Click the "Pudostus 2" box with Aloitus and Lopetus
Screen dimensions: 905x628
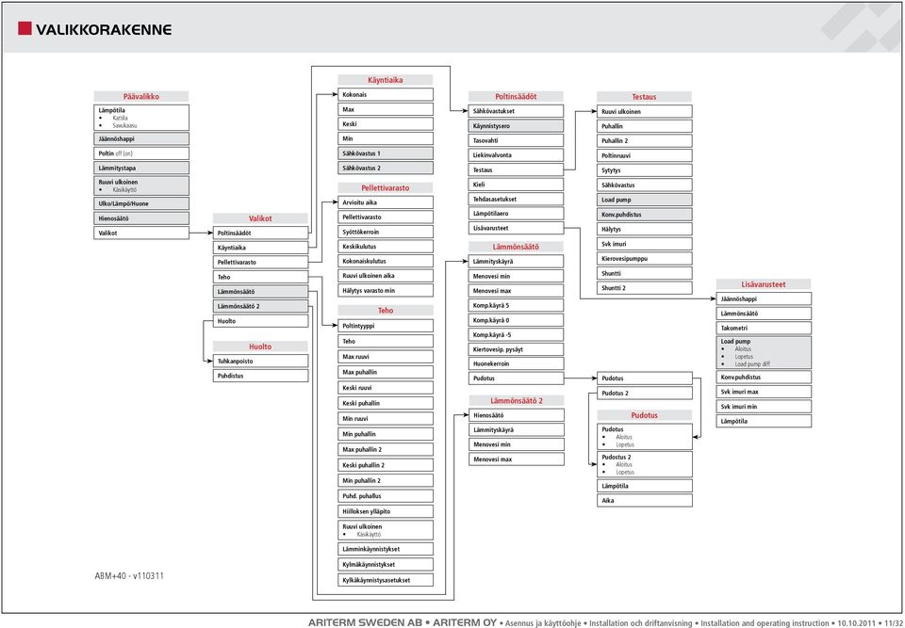click(x=645, y=464)
